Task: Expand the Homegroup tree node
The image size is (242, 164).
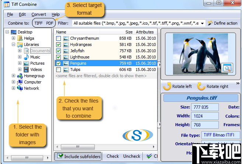Action: coord(13,75)
